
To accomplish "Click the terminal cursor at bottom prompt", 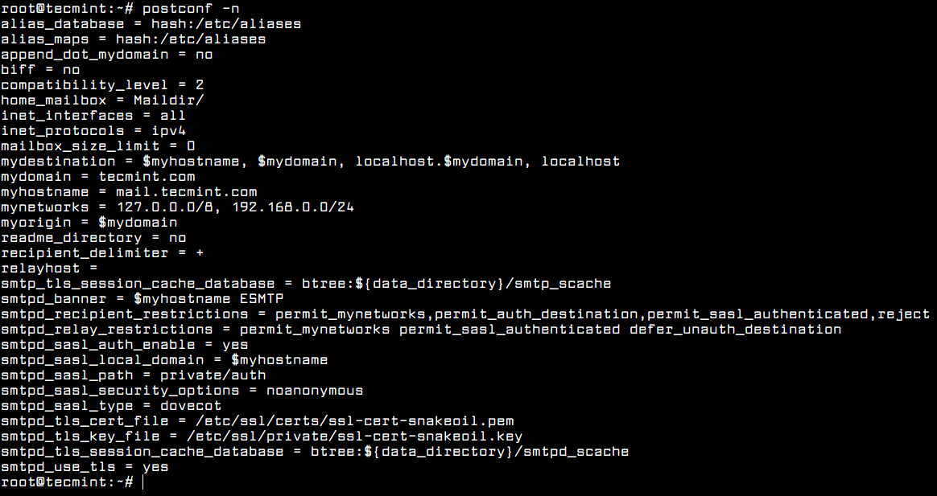I will coord(143,482).
